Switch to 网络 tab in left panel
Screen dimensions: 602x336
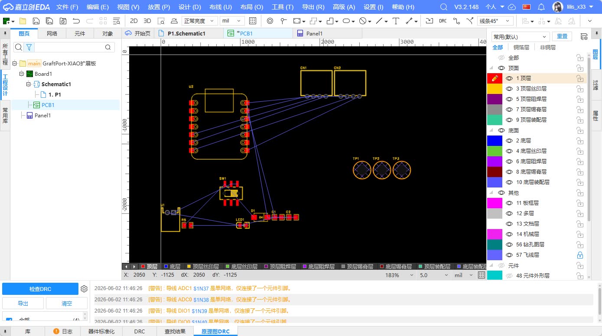click(52, 33)
